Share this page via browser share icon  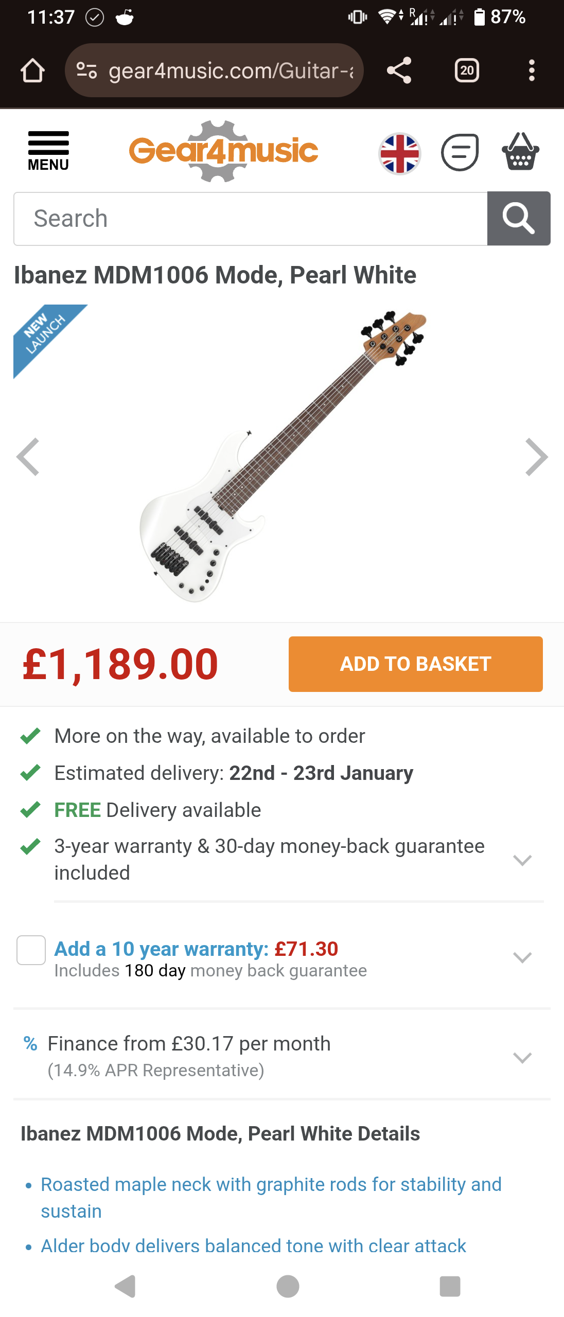tap(399, 70)
